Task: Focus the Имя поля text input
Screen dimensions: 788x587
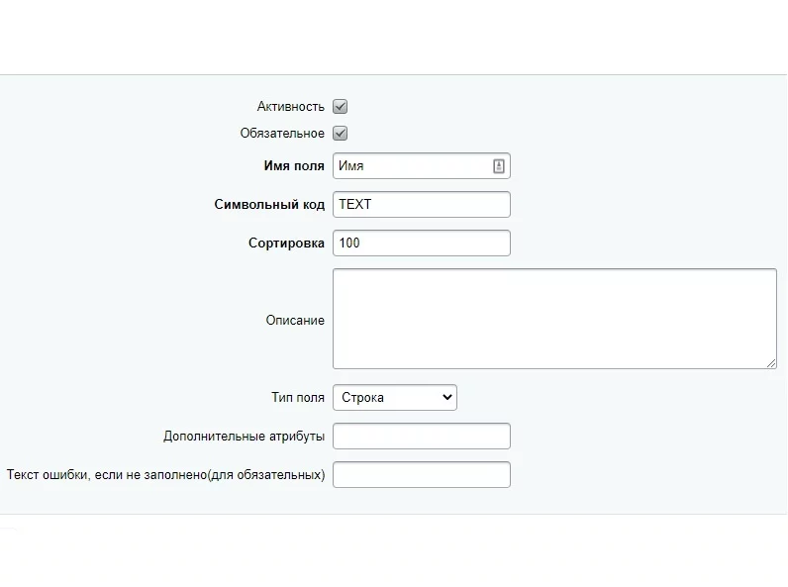Action: (x=411, y=166)
